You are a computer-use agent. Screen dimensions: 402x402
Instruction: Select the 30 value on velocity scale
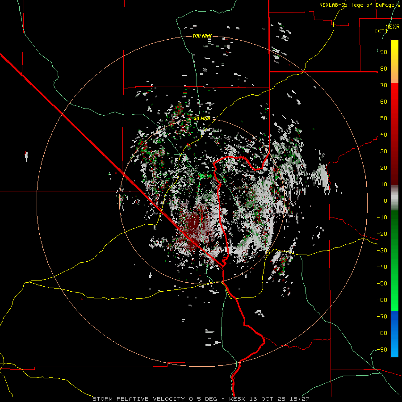(384, 151)
